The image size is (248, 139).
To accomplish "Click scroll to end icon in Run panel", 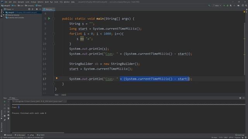I will tap(9, 112).
